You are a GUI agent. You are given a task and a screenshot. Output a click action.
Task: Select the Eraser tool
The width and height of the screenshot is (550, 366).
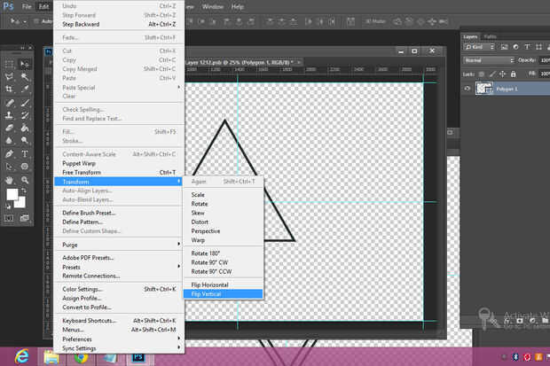pos(9,128)
